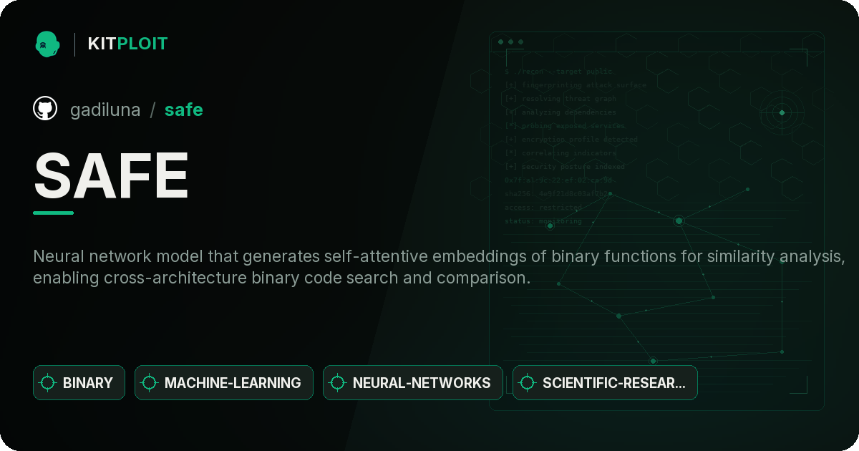This screenshot has width=859, height=451.
Task: Click the 'correlating indicators' terminal line
Action: (x=560, y=153)
